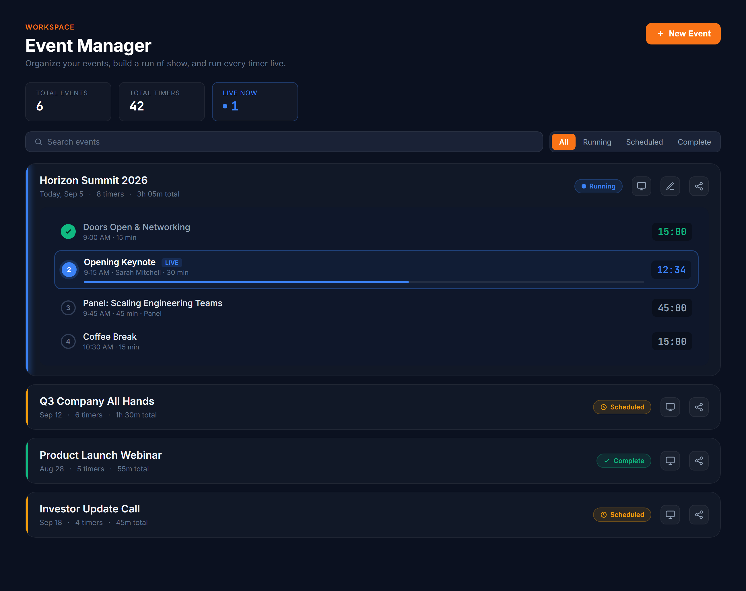Share Product Launch Webinar event

pyautogui.click(x=699, y=461)
